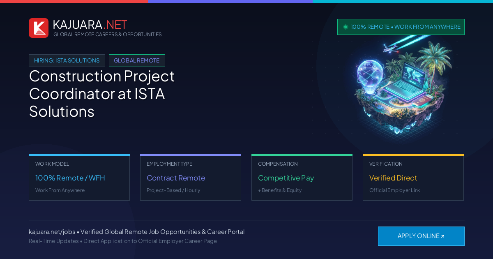Viewport: 493px width, 259px height.
Task: Click the Employment Type 'Contract Remote' value
Action: [x=176, y=178]
